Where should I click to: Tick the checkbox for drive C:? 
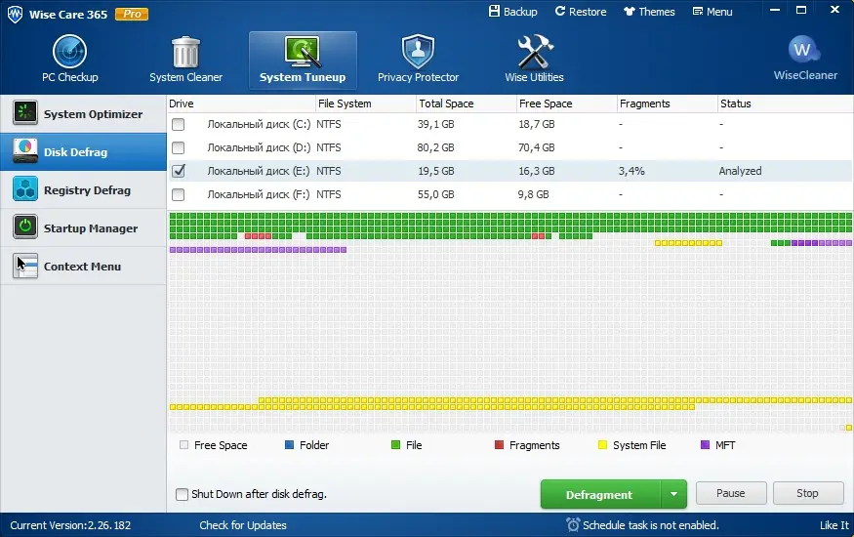click(178, 124)
